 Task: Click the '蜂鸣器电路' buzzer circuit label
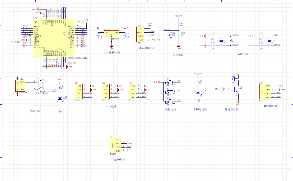point(231,109)
